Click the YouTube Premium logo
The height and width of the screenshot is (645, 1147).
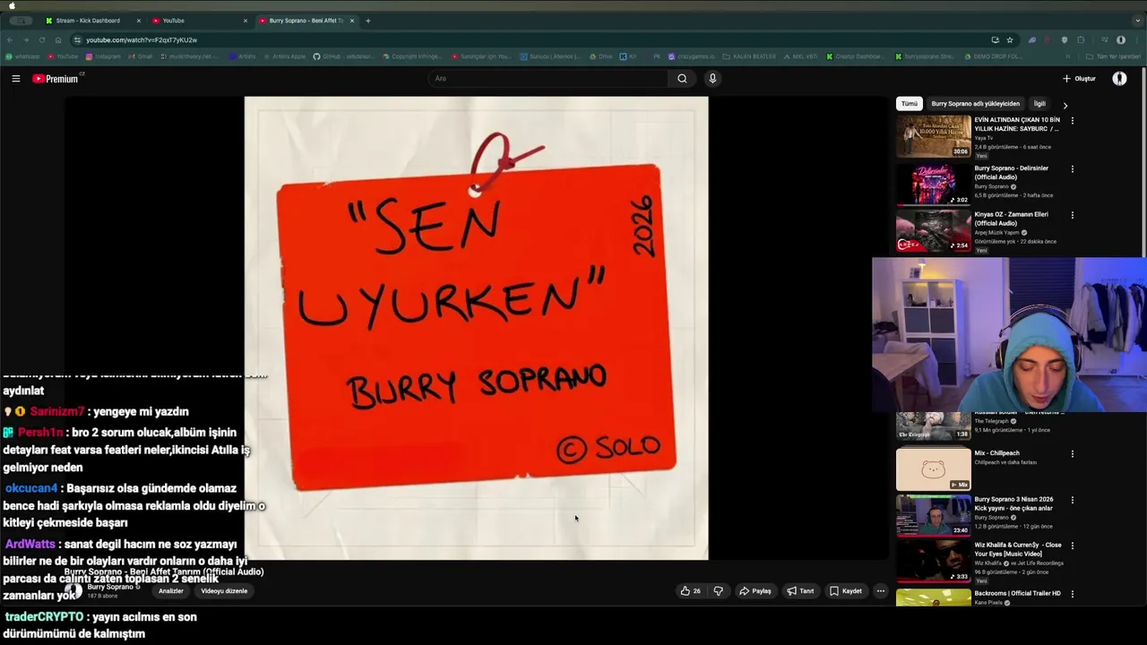tap(56, 79)
